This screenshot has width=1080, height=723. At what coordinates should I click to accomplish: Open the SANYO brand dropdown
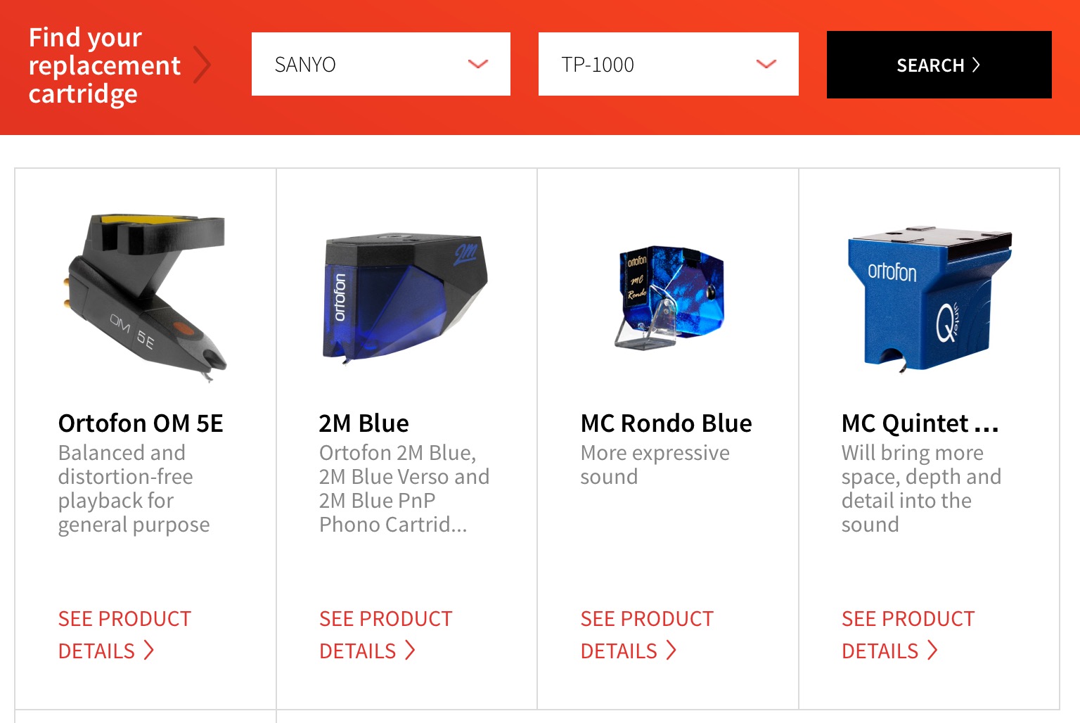coord(381,64)
